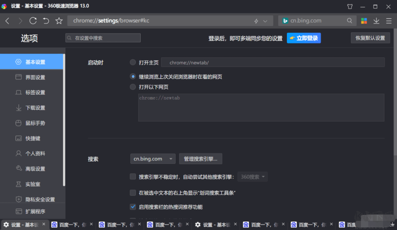Viewport: 397px width, 230px height.
Task: Click the 恢复默认设置 button
Action: coord(370,38)
